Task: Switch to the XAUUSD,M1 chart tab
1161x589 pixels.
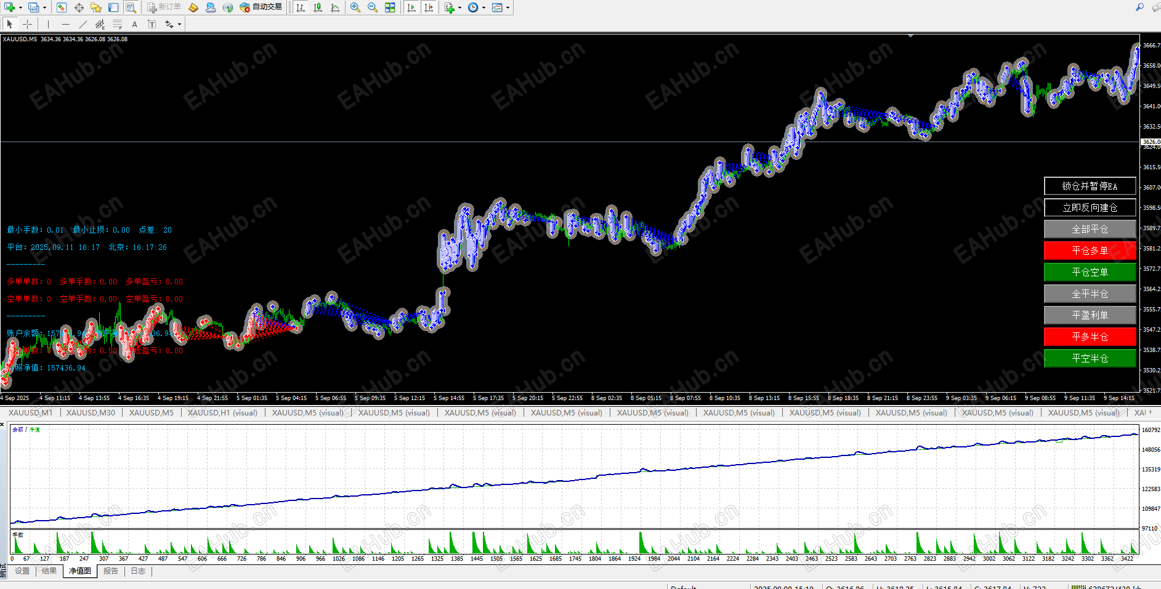Action: coord(30,413)
